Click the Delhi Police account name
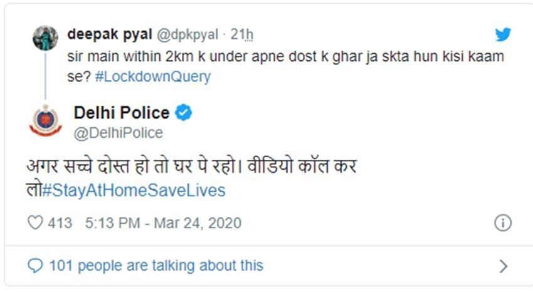Screen dimensions: 533x292 122,113
